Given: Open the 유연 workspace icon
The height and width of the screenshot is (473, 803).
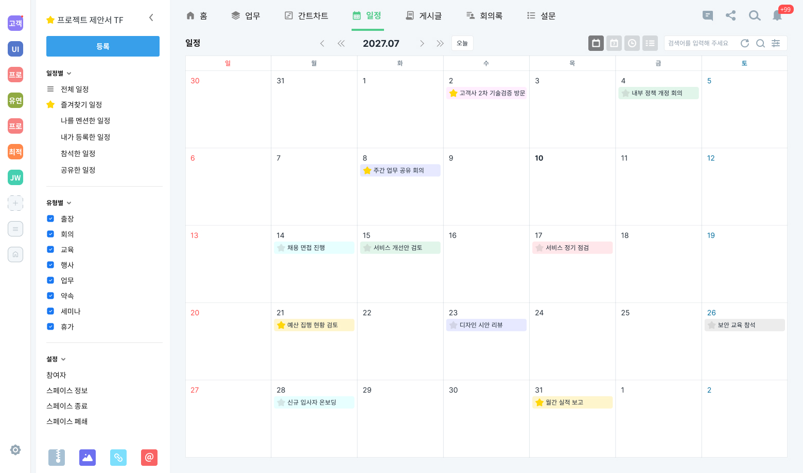Looking at the screenshot, I should point(15,100).
